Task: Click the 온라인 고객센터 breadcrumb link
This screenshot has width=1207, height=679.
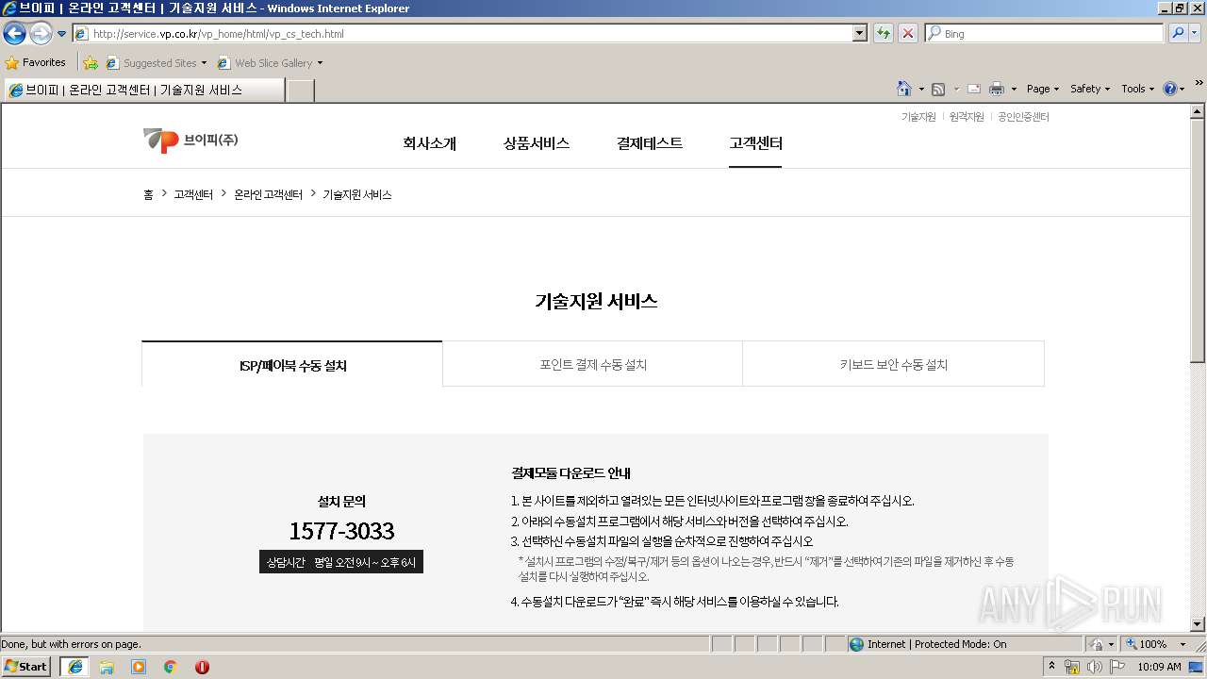Action: (269, 194)
